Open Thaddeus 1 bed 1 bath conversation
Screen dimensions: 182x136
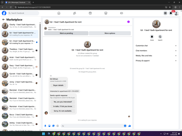pos(20,50)
